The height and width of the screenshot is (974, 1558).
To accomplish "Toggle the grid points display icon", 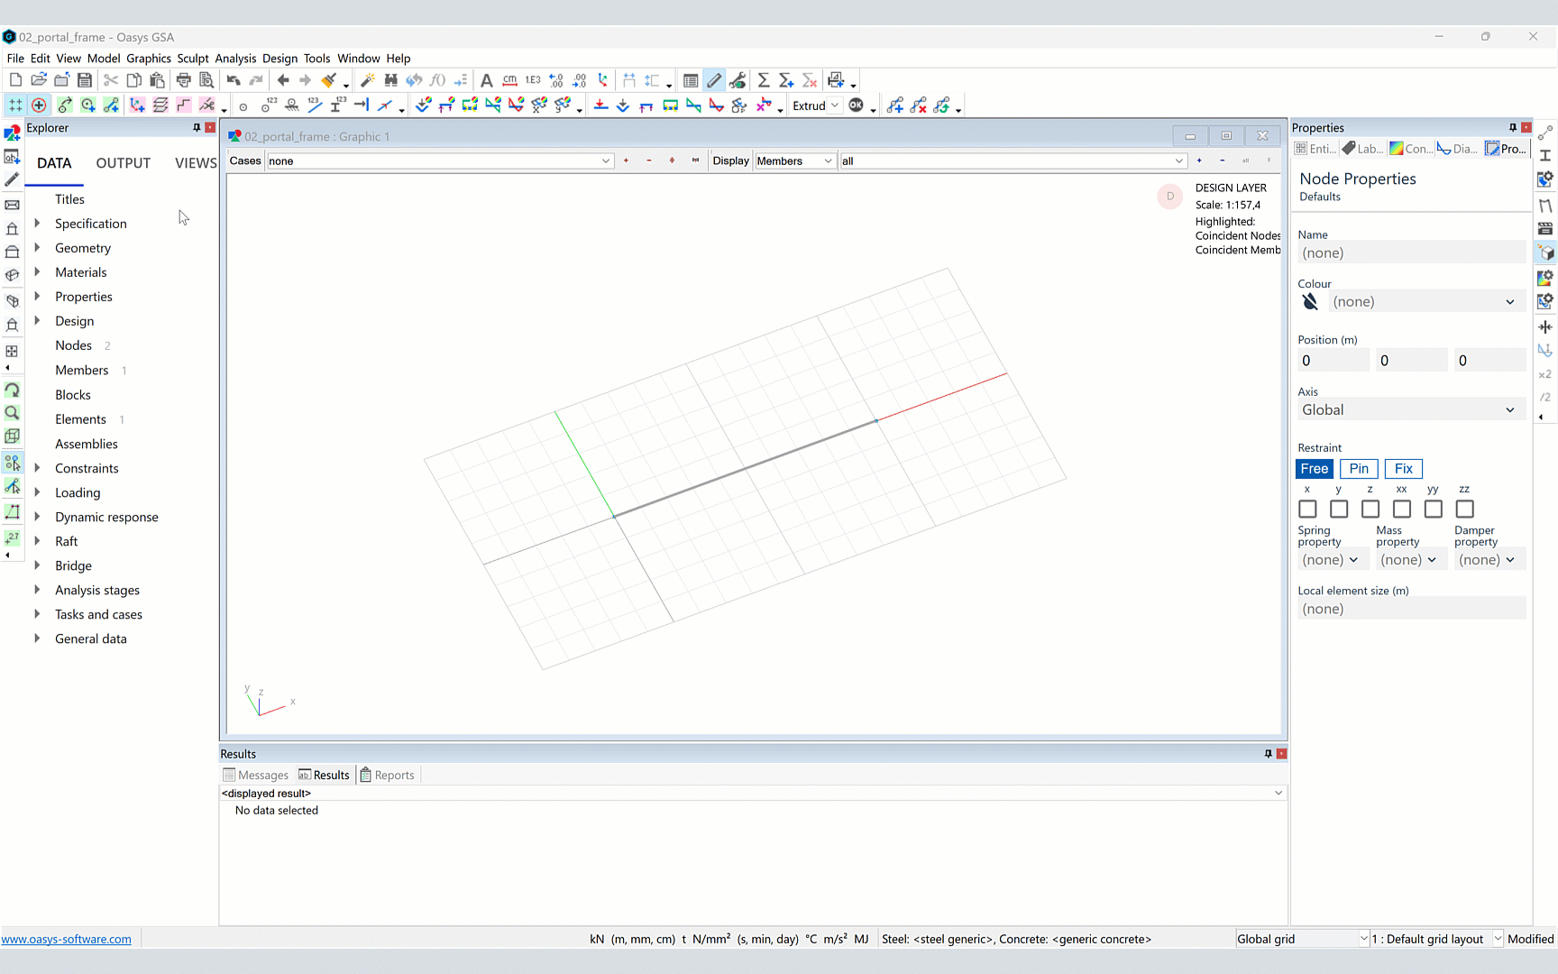I will point(15,106).
